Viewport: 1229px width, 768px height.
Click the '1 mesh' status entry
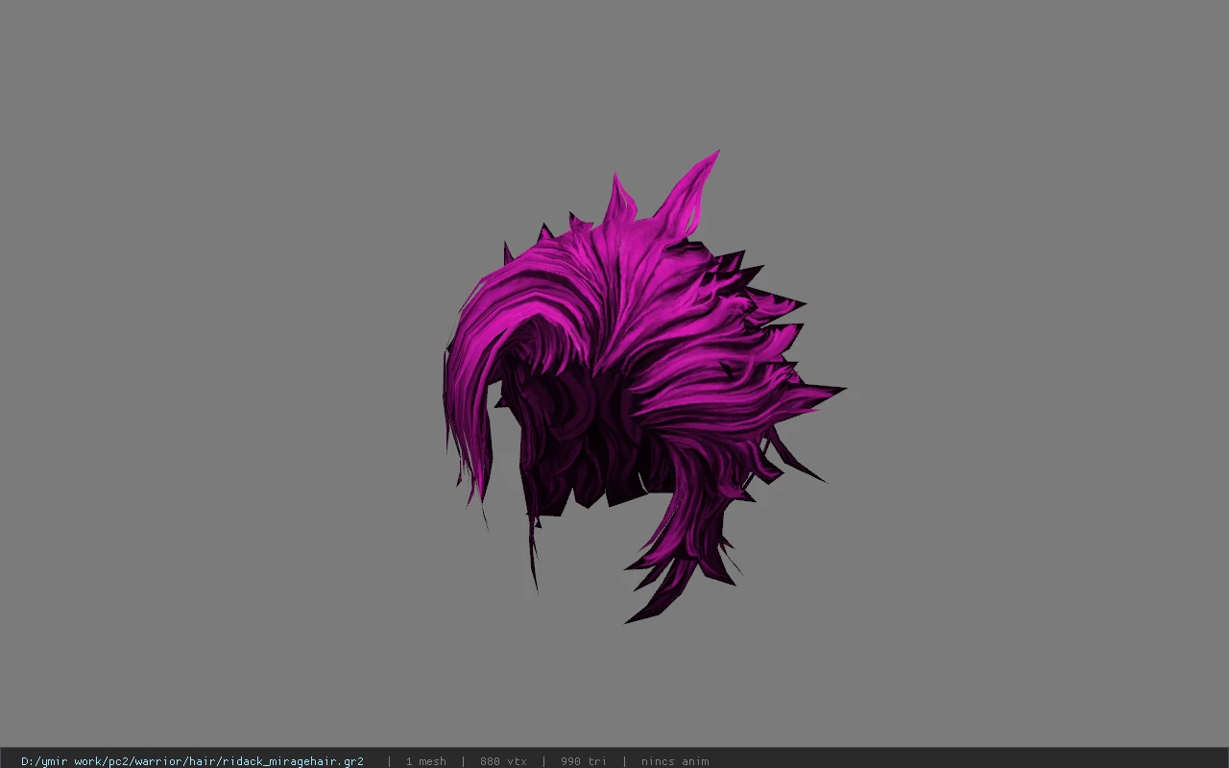pos(425,761)
